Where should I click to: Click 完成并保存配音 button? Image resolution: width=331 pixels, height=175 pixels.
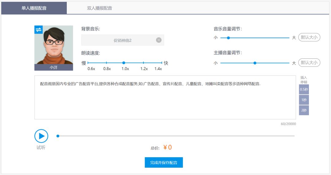pyautogui.click(x=164, y=162)
